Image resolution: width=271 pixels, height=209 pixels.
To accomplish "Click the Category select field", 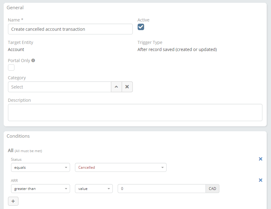I will click(59, 87).
